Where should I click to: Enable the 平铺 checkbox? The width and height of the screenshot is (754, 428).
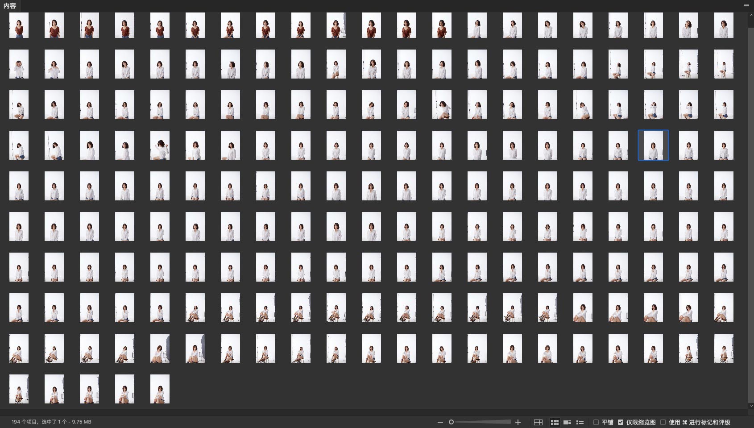(x=596, y=422)
